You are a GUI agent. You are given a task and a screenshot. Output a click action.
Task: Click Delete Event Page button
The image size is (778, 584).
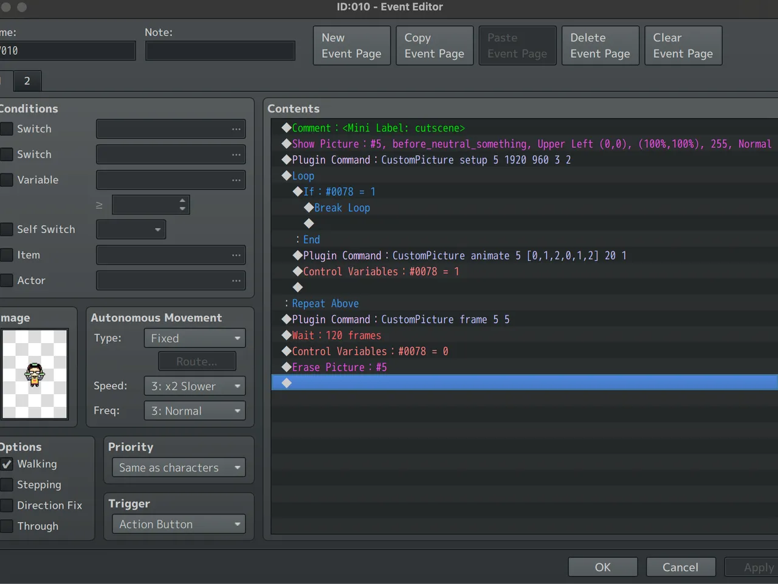click(601, 46)
